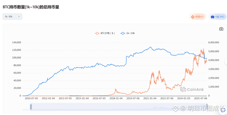The height and width of the screenshot is (115, 227).
Task: Click the CoinAnk watermark logo
Action: (192, 89)
